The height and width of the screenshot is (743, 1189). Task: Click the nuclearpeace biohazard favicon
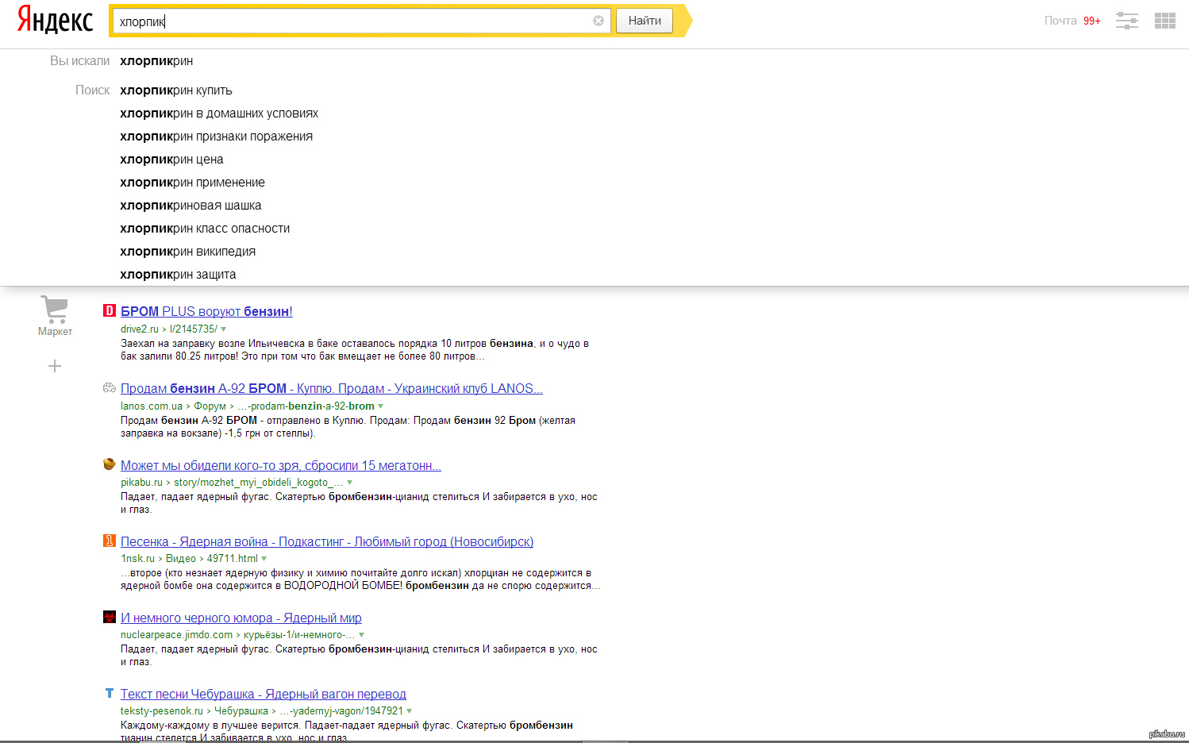click(x=110, y=618)
